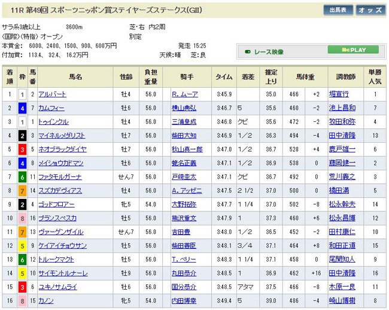Select jockey 戸崎圭太 link

(183, 177)
